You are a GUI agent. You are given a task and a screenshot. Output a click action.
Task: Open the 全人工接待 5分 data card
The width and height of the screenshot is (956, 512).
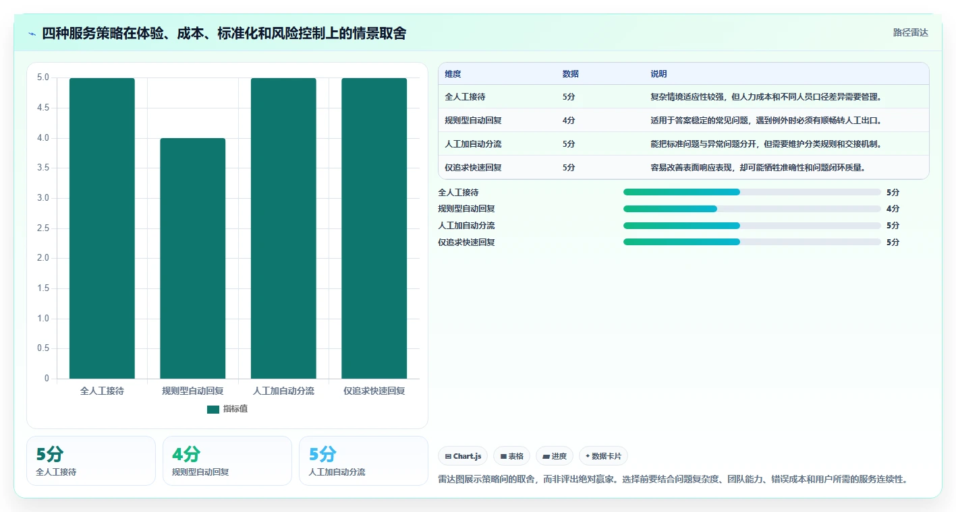tap(91, 461)
